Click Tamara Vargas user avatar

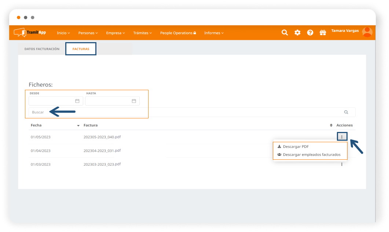(x=367, y=32)
